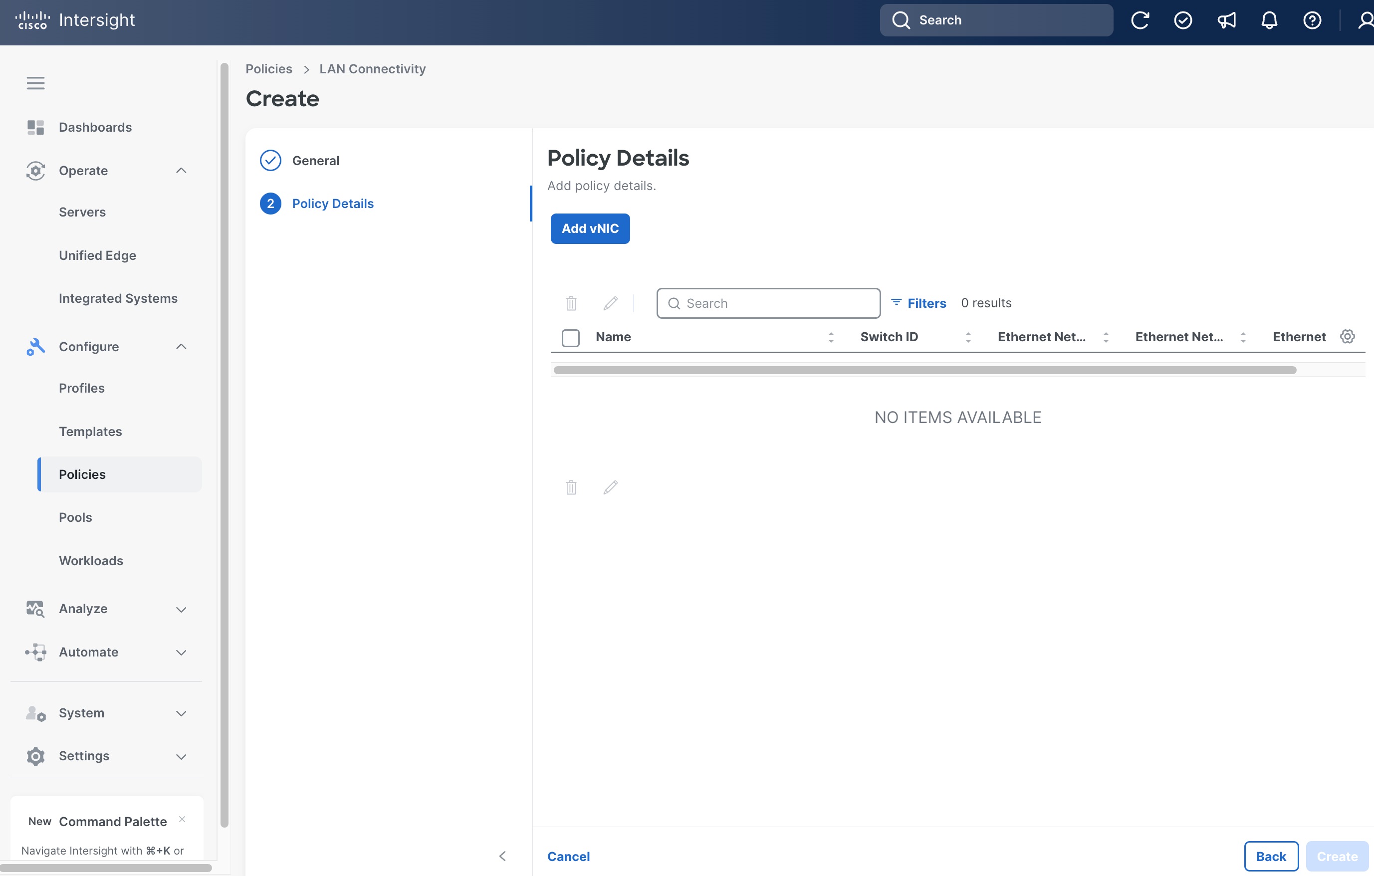Screen dimensions: 1374x876
Task: Open the hamburger navigation menu
Action: click(35, 83)
